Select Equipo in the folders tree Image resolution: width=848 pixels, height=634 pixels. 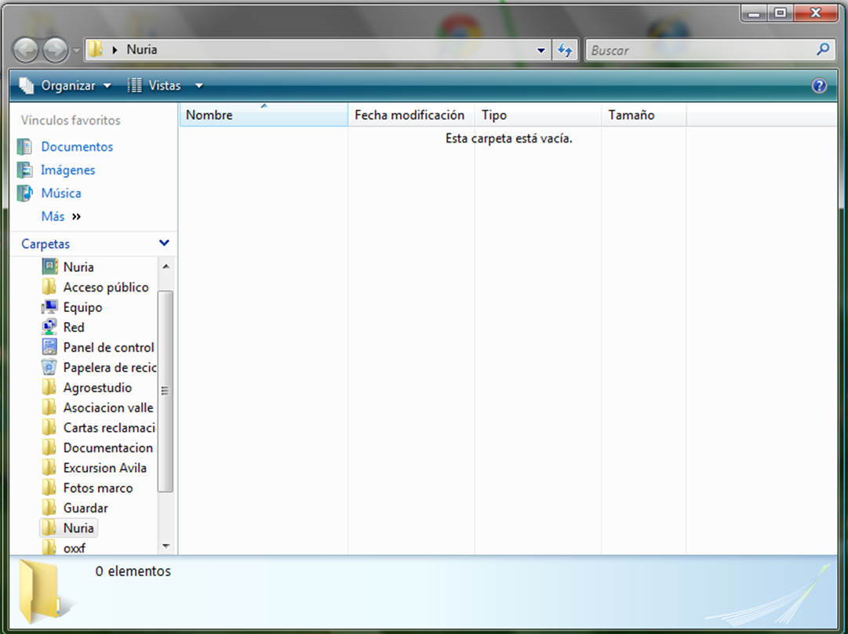coord(82,307)
